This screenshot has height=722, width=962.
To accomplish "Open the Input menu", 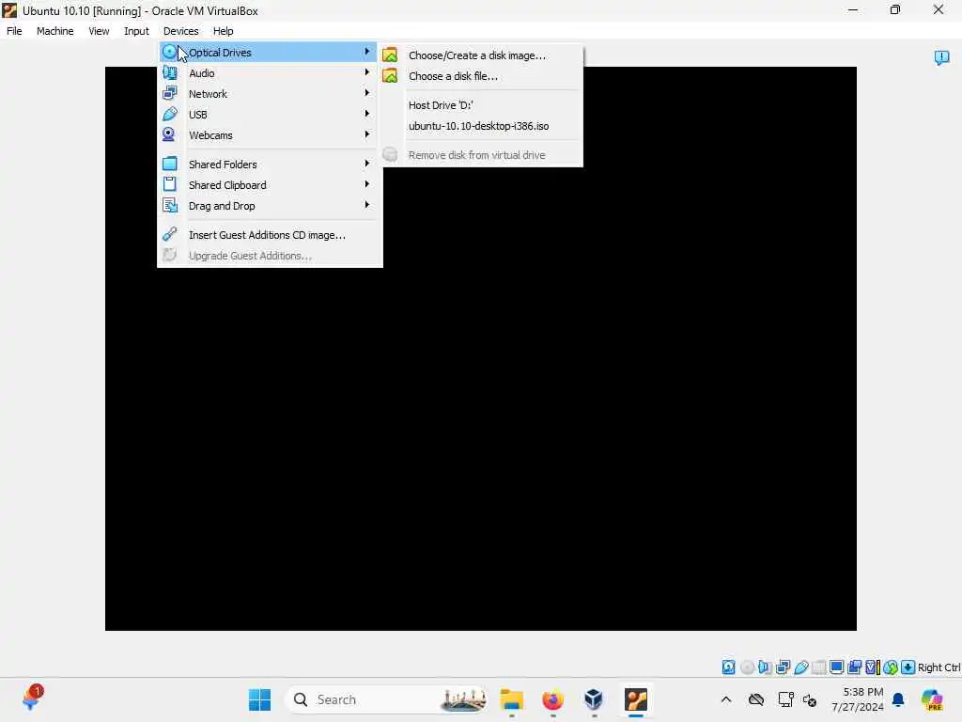I will coord(136,31).
